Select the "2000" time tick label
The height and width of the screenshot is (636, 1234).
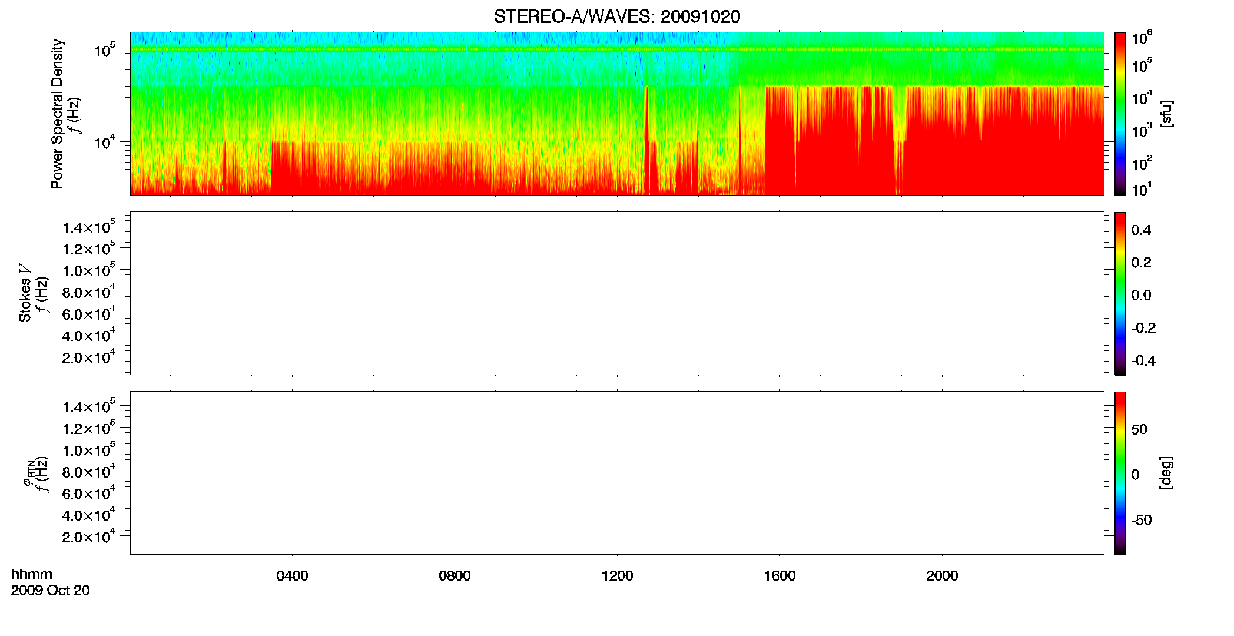click(x=942, y=576)
